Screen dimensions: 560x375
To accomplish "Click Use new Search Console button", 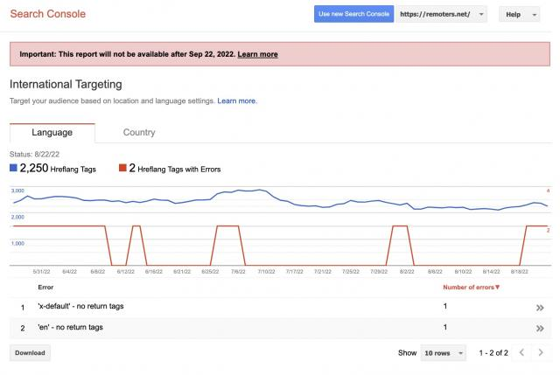I will 353,14.
